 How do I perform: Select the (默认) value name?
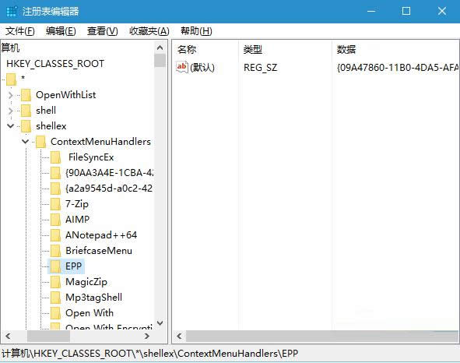coord(202,68)
